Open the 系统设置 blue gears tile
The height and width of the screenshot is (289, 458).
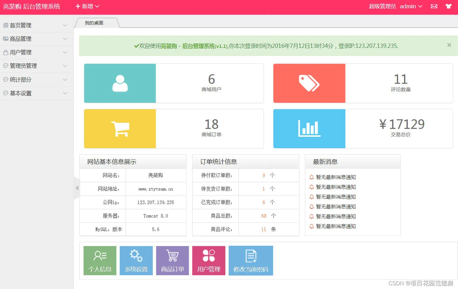click(136, 260)
